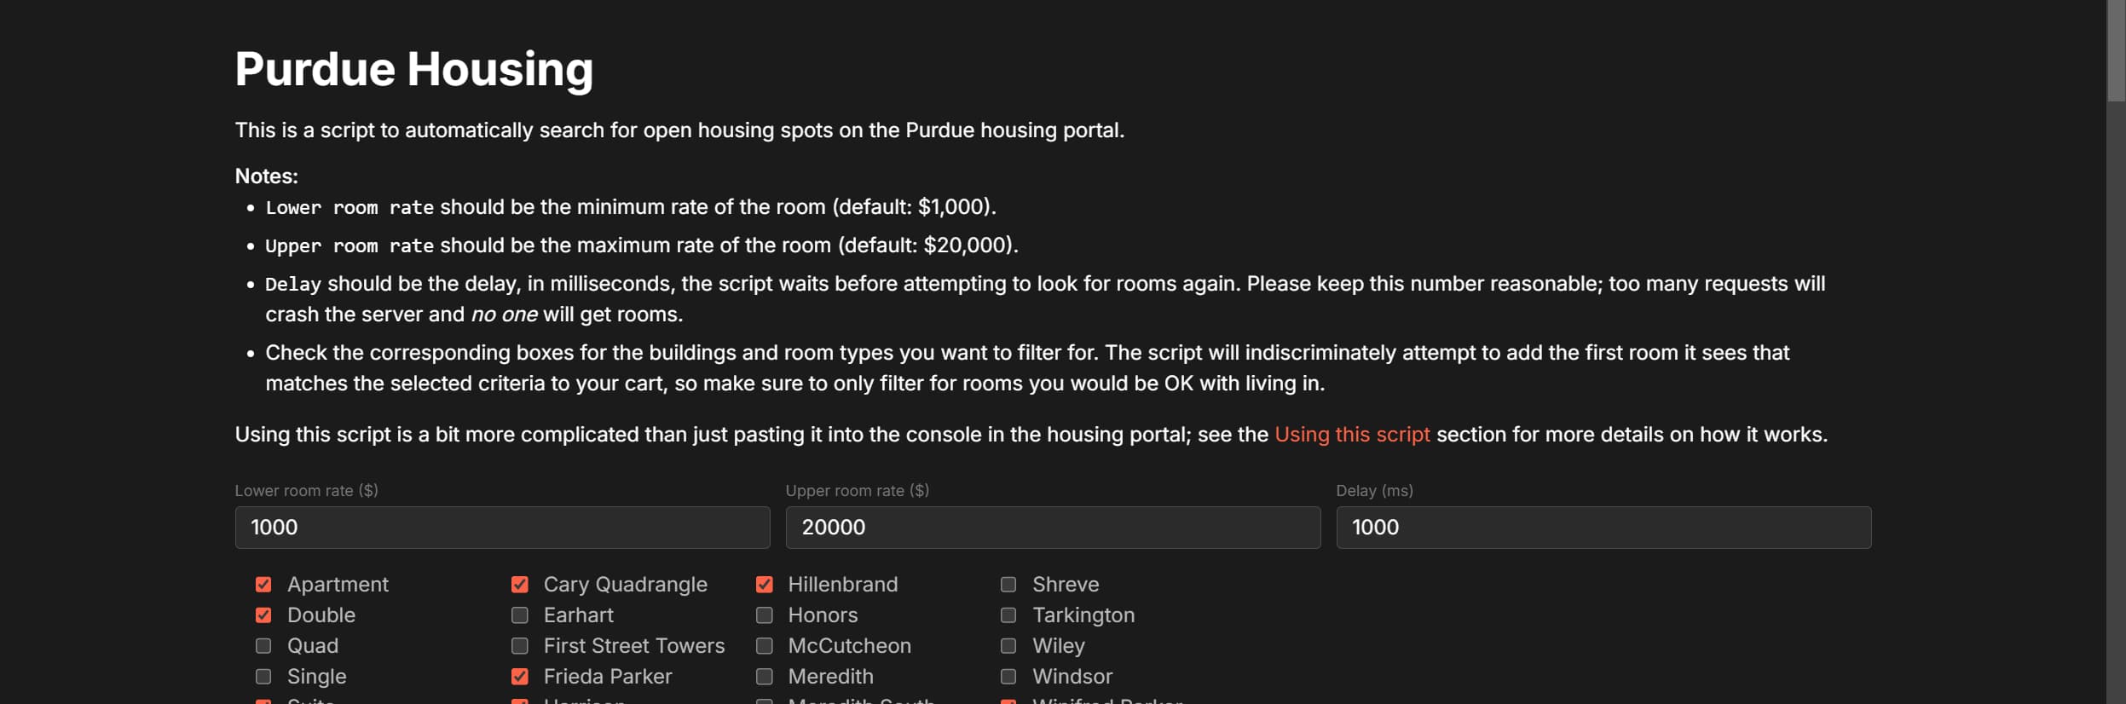This screenshot has height=704, width=2126.
Task: Uncheck the Frieda Parker building
Action: click(520, 676)
